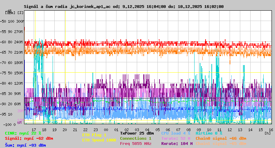Click the 00 hour mark on time axis

pyautogui.click(x=106, y=129)
